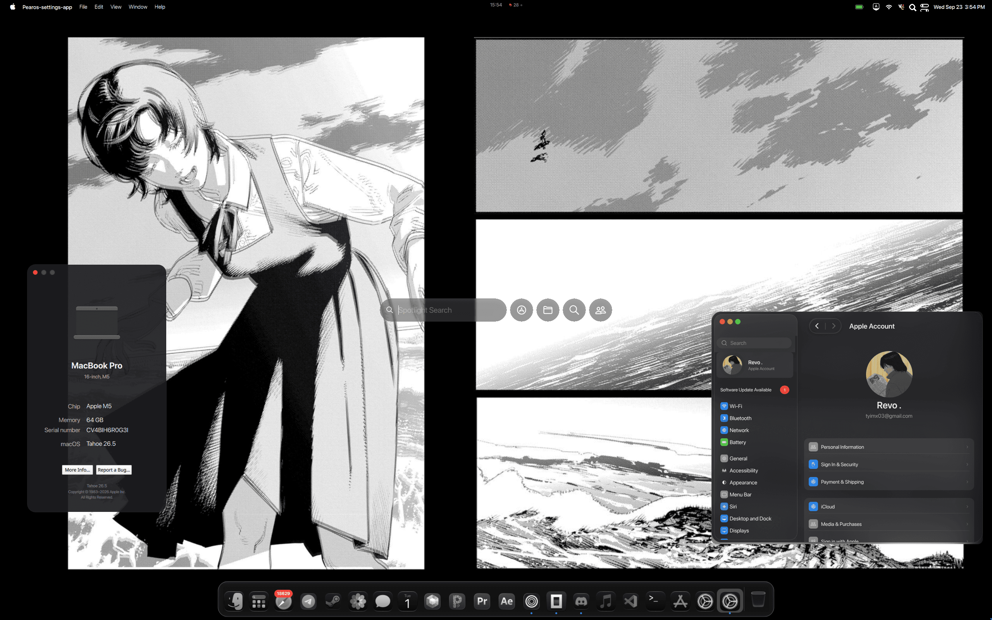
Task: Click the people icon beside Spotlight Search
Action: pos(601,310)
